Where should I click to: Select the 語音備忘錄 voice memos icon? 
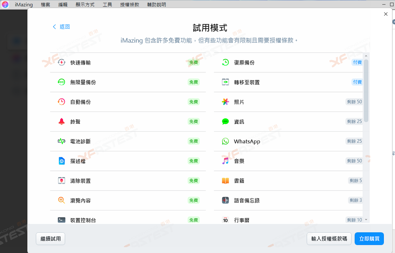pyautogui.click(x=226, y=200)
